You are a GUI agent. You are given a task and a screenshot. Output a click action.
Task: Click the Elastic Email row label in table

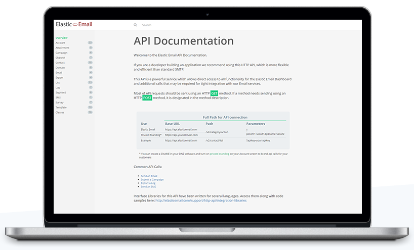pos(148,130)
